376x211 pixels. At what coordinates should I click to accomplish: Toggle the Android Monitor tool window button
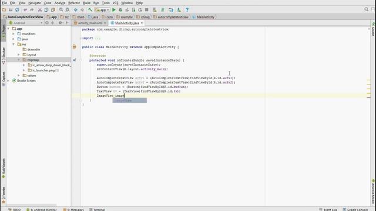coord(42,210)
